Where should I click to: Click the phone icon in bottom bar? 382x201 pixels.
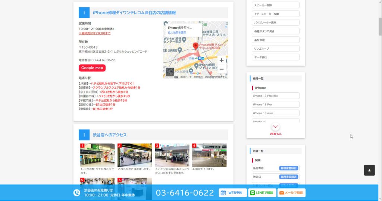76,193
